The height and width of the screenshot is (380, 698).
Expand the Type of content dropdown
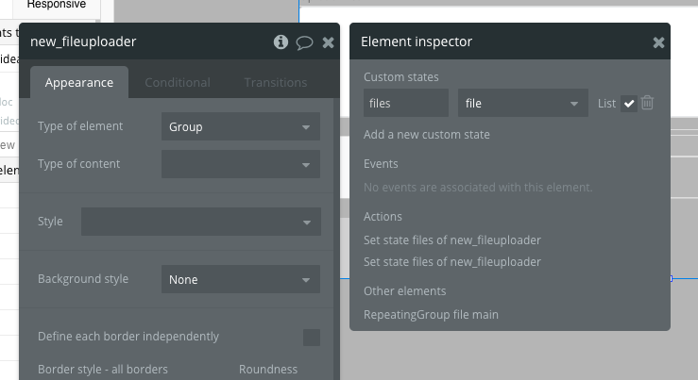click(x=240, y=164)
